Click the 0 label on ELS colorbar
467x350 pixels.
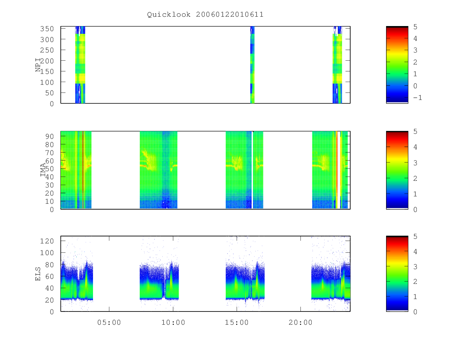coord(415,311)
